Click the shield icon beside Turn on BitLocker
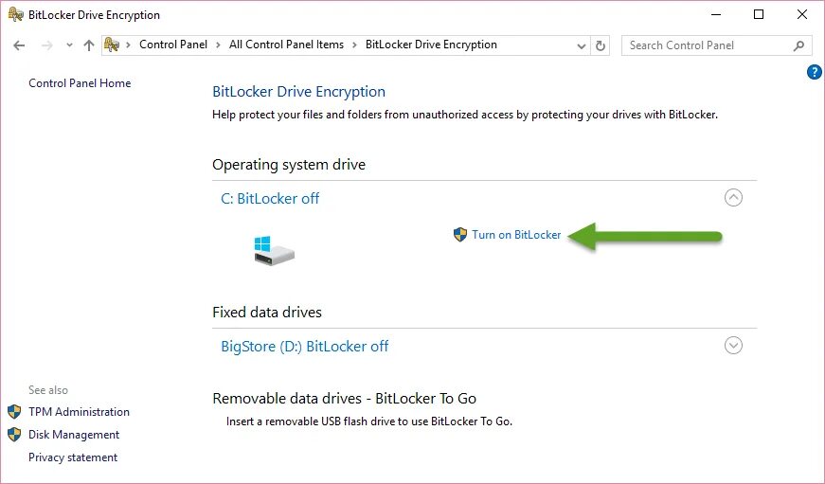Screen dimensions: 825x484 (x=460, y=235)
